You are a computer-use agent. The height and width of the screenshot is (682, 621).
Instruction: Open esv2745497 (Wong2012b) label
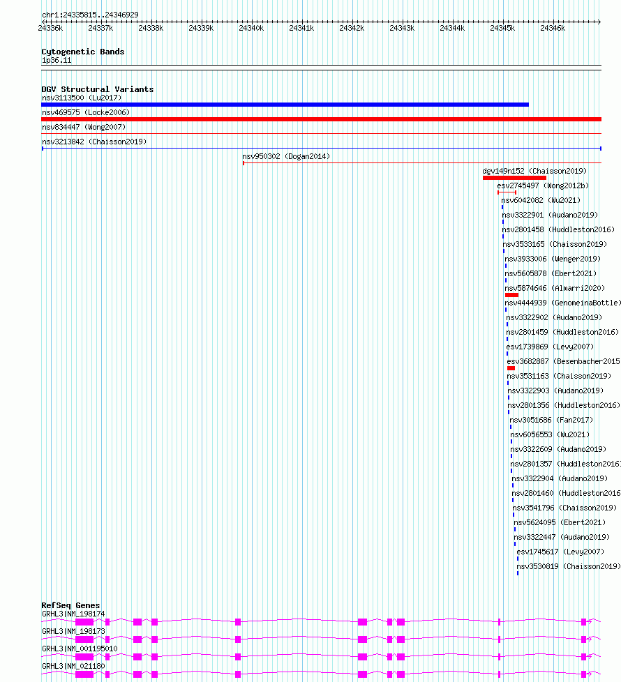543,185
